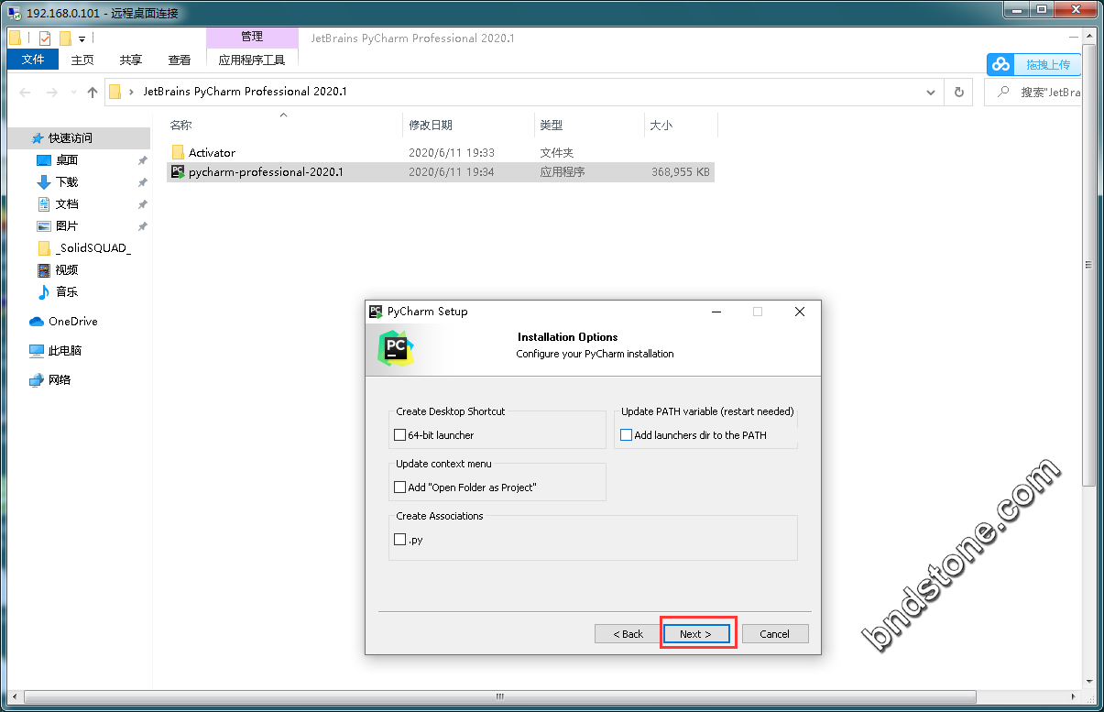Expand the address bar history dropdown
Image resolution: width=1104 pixels, height=712 pixels.
[x=931, y=92]
